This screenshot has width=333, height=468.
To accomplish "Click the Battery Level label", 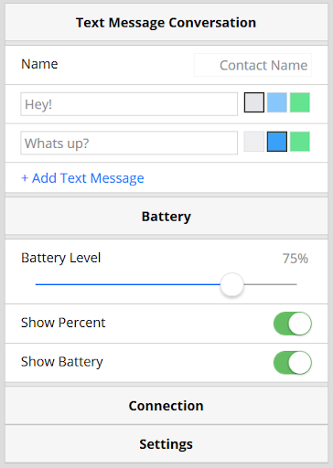I will 61,258.
